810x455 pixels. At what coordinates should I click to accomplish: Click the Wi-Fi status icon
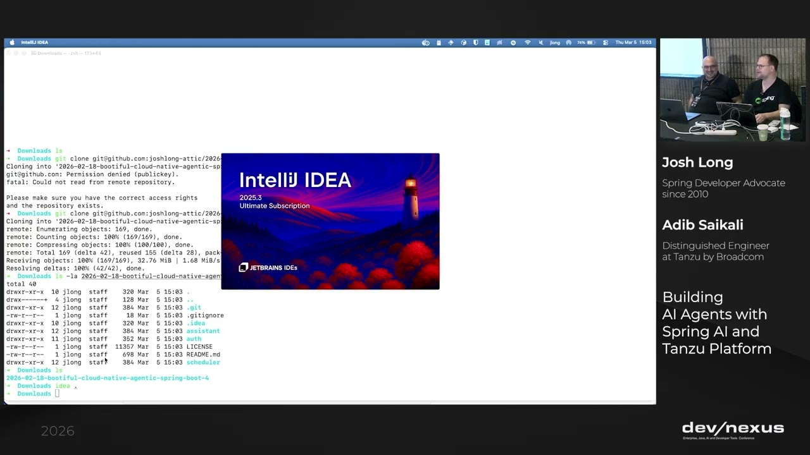(x=528, y=42)
